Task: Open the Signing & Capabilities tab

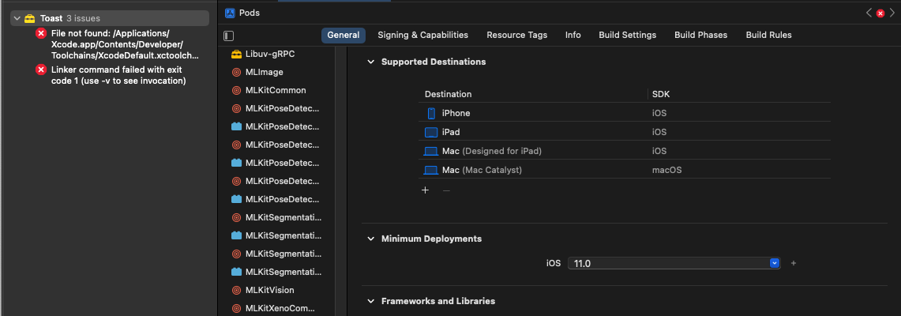Action: [x=423, y=35]
